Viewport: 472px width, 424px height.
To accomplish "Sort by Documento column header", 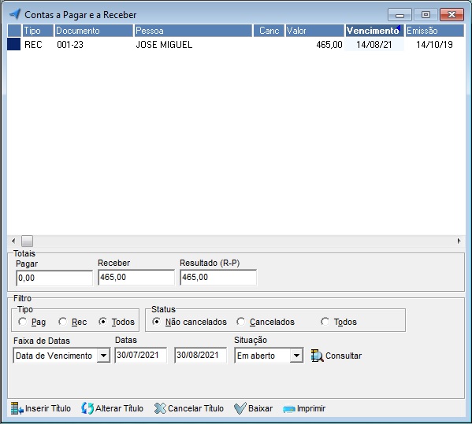I will click(94, 31).
